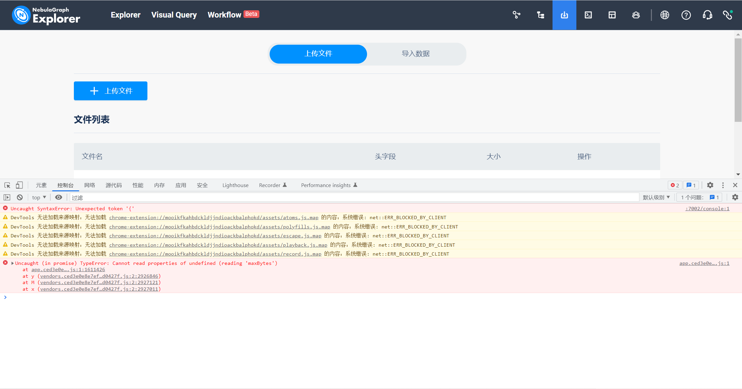Open the "top" frame context dropdown

point(38,197)
